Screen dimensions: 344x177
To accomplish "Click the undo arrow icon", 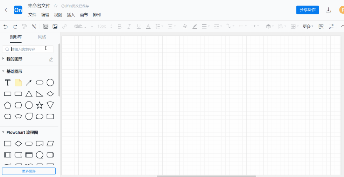I will pyautogui.click(x=6, y=27).
